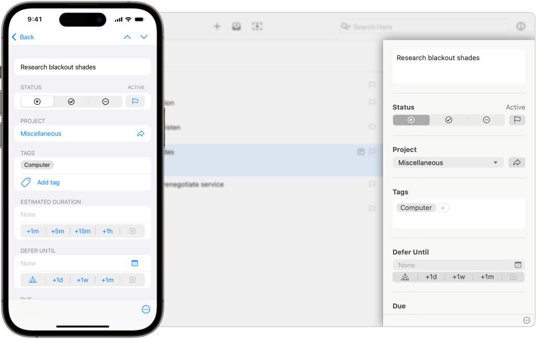Open the Miscellaneous project dropdown in Mac inspector
Image resolution: width=538 pixels, height=339 pixels.
point(448,163)
